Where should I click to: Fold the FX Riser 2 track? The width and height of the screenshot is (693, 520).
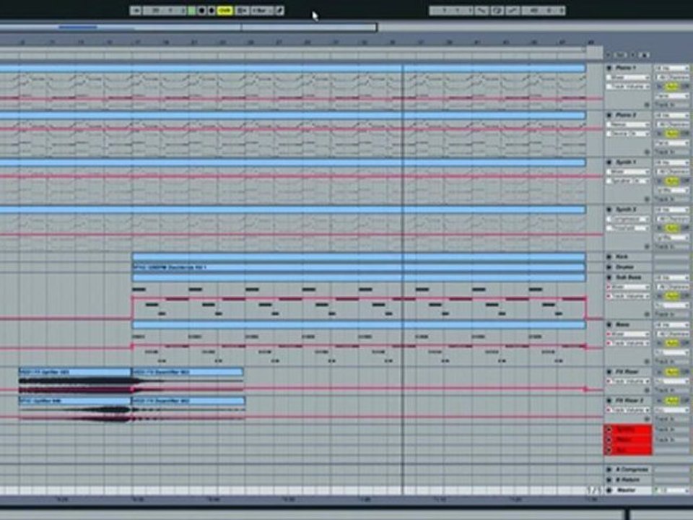coord(609,401)
